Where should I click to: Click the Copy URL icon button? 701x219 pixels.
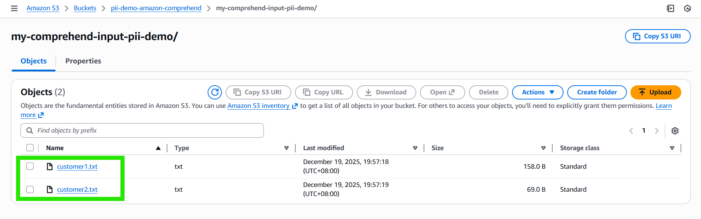(323, 92)
